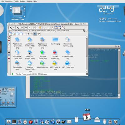Go up one directory level in Konqueror

tap(17, 27)
